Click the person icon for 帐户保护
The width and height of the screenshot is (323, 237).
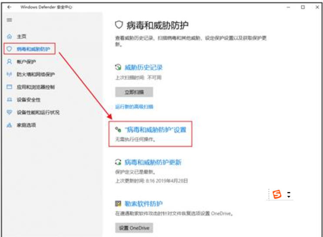point(9,61)
